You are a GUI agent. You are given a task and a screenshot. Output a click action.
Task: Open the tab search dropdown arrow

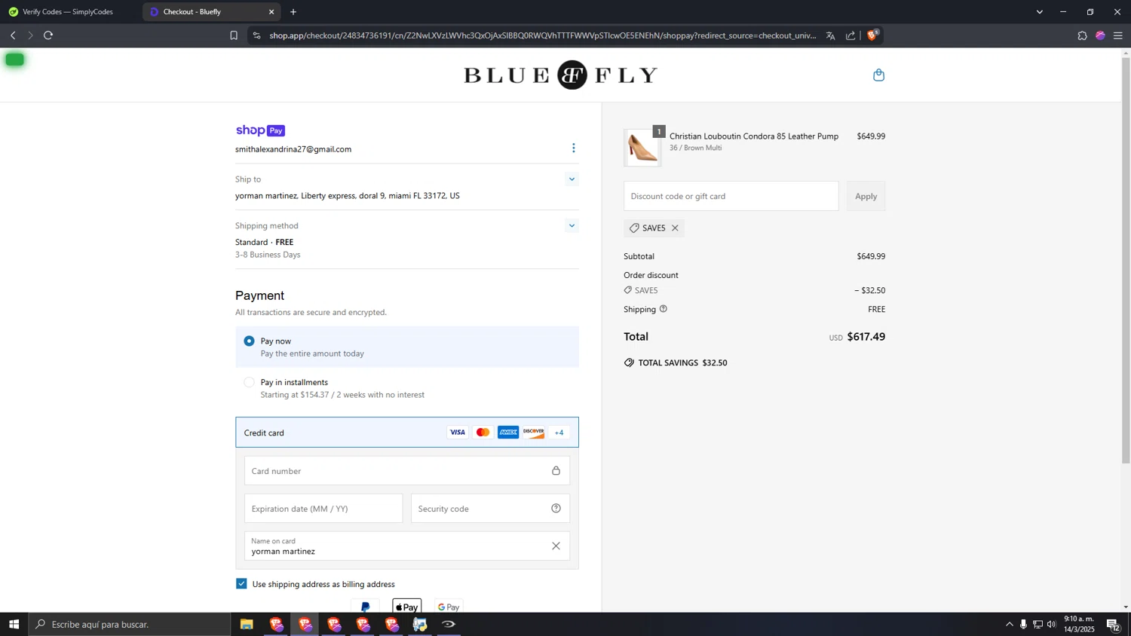pos(1039,12)
